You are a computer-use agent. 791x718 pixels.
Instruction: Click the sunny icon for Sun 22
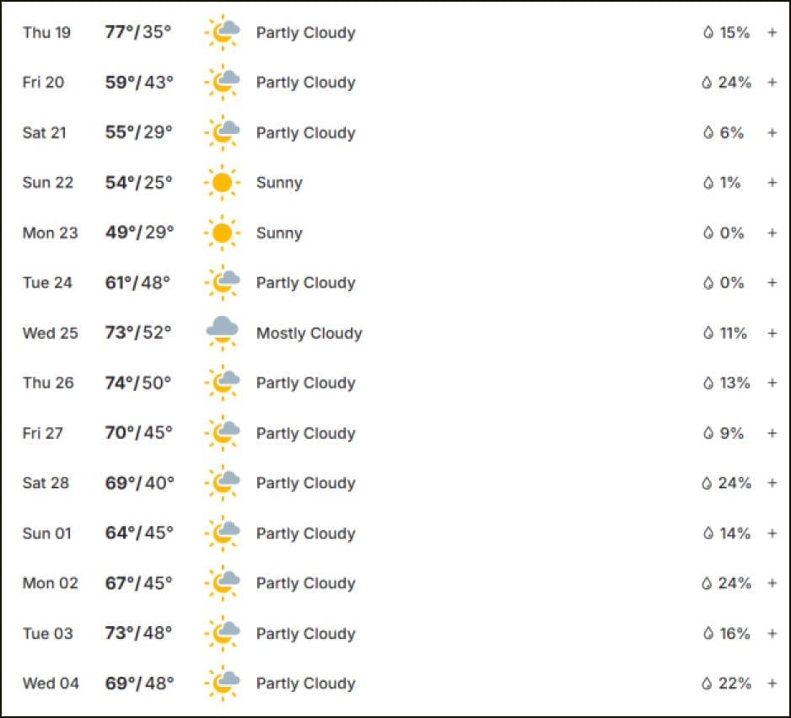click(x=223, y=183)
